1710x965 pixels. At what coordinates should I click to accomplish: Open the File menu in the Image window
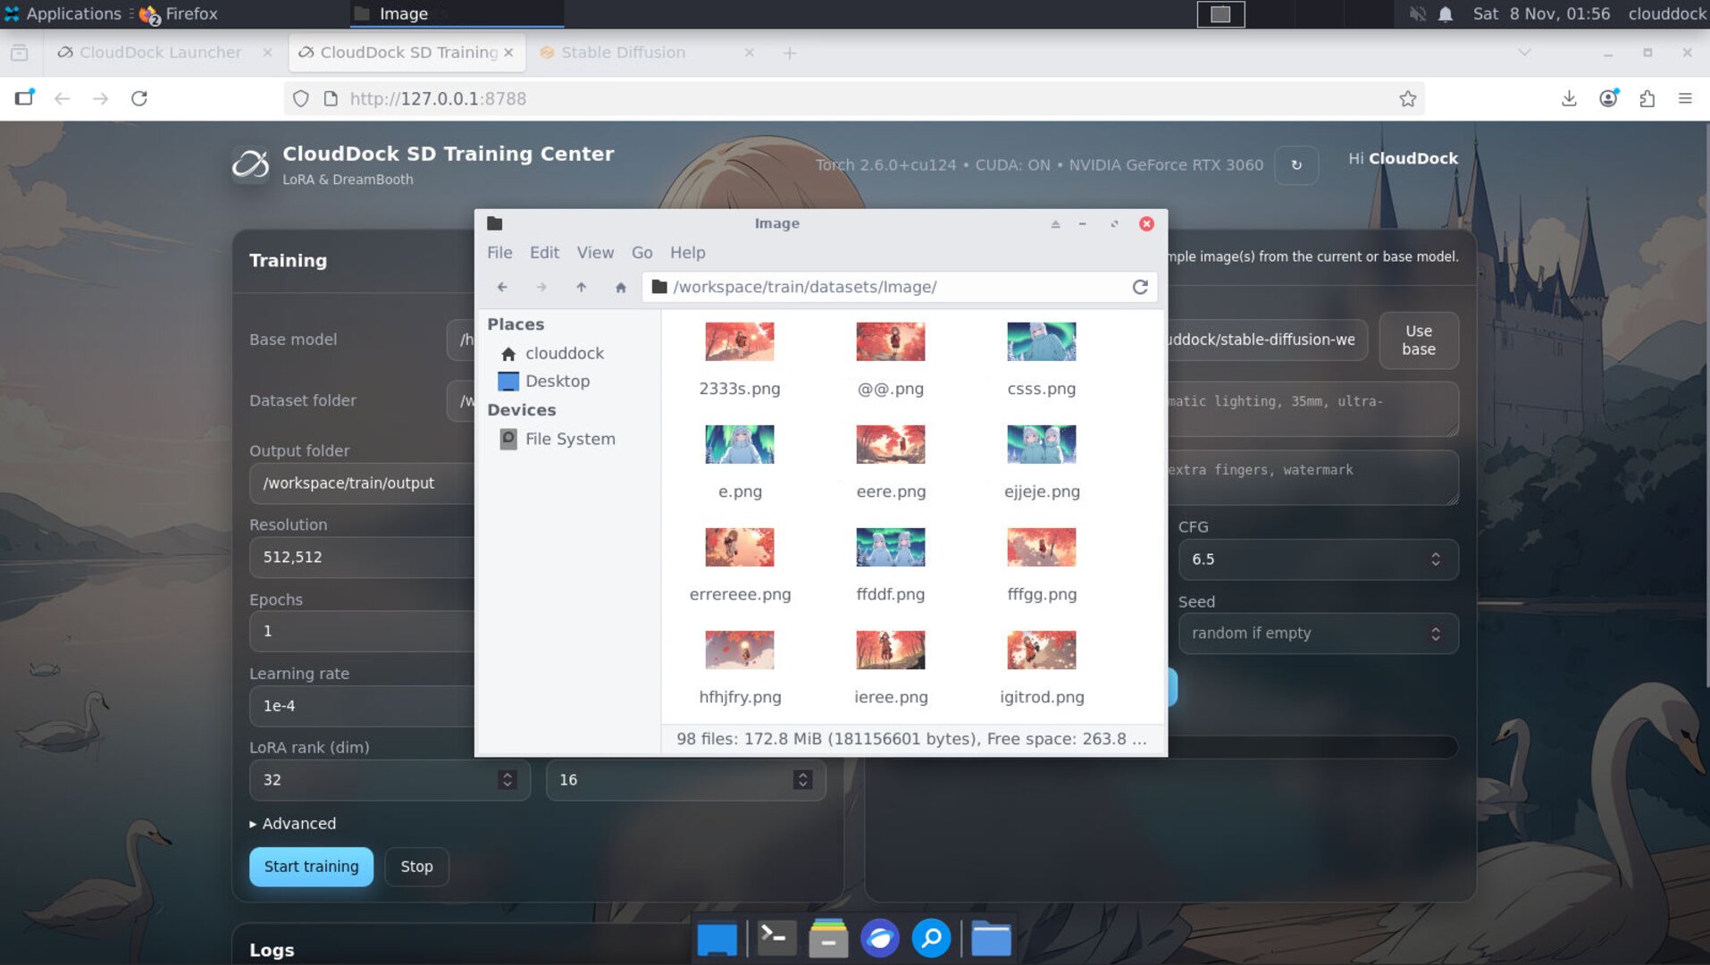tap(499, 252)
